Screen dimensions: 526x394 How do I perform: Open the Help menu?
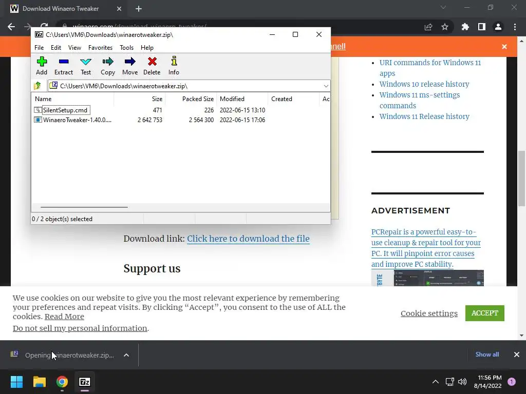pos(147,48)
